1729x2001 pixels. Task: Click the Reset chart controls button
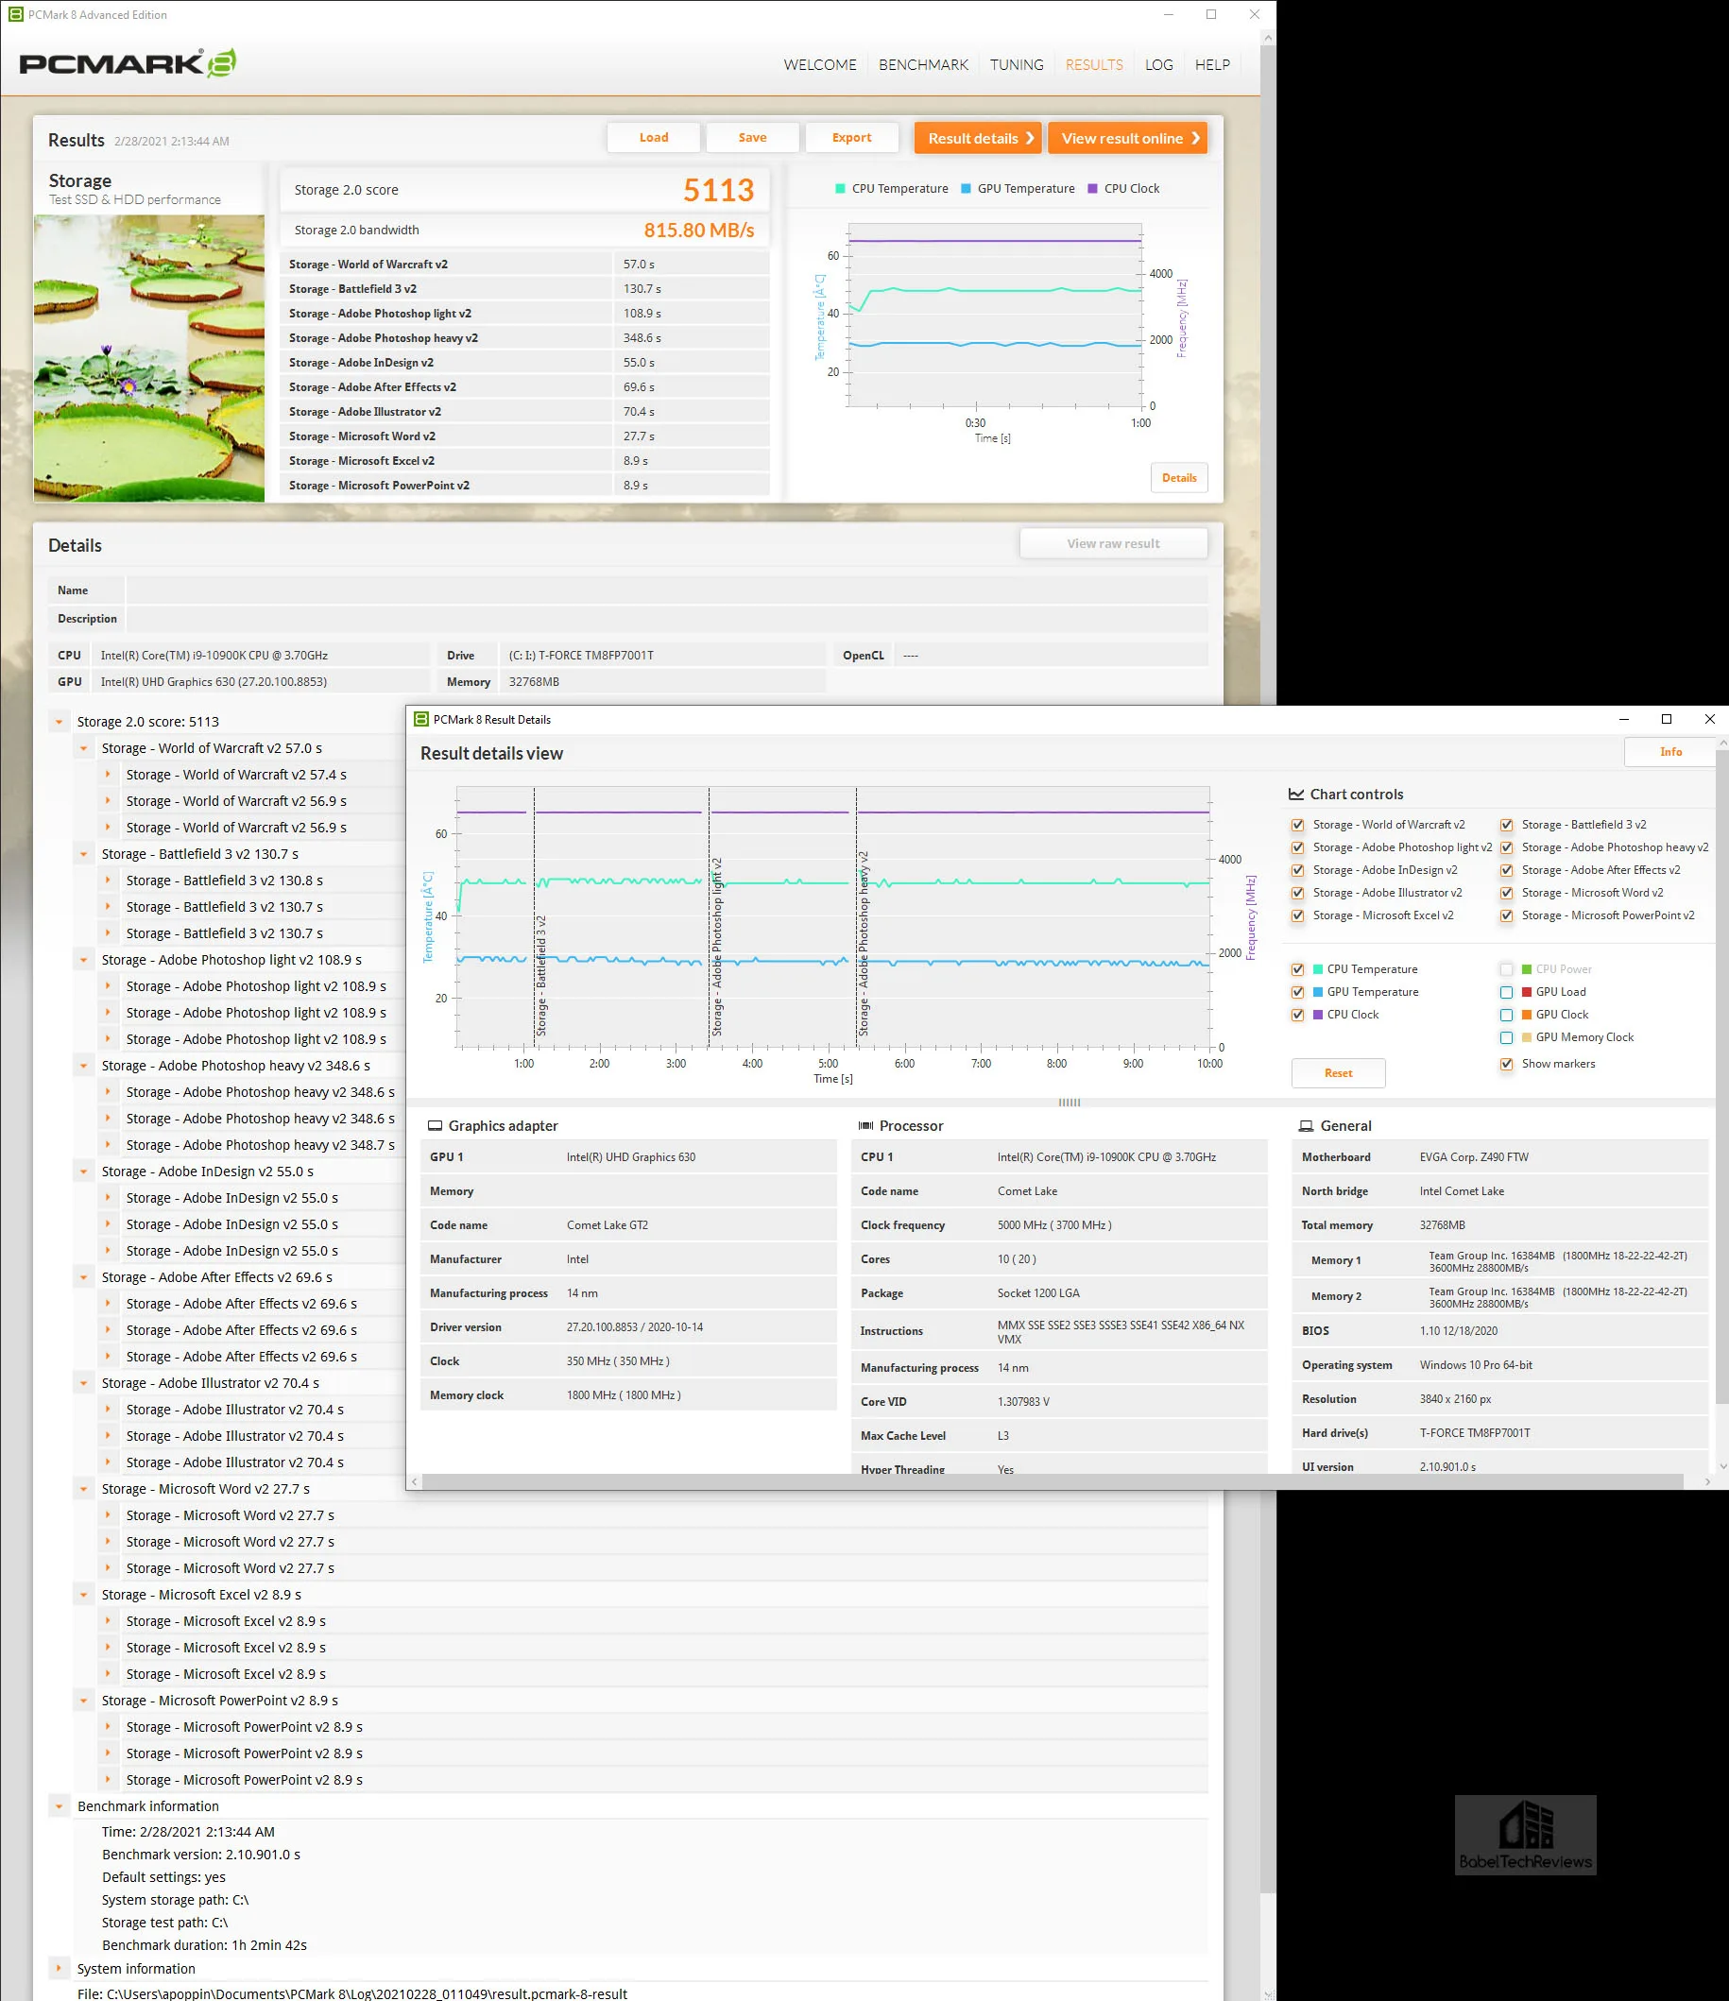1338,1073
